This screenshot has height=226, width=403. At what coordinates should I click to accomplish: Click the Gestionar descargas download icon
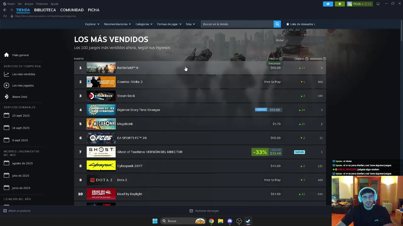tap(191, 211)
